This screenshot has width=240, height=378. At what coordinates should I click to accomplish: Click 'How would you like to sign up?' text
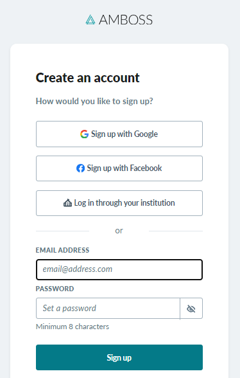94,102
